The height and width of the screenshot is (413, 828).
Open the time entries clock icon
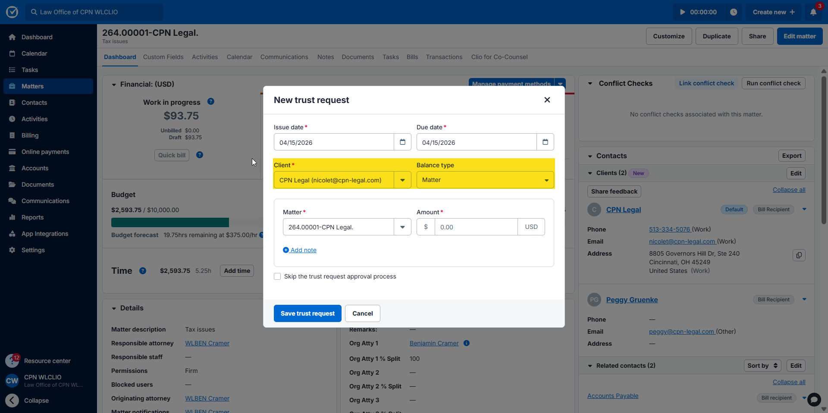734,12
